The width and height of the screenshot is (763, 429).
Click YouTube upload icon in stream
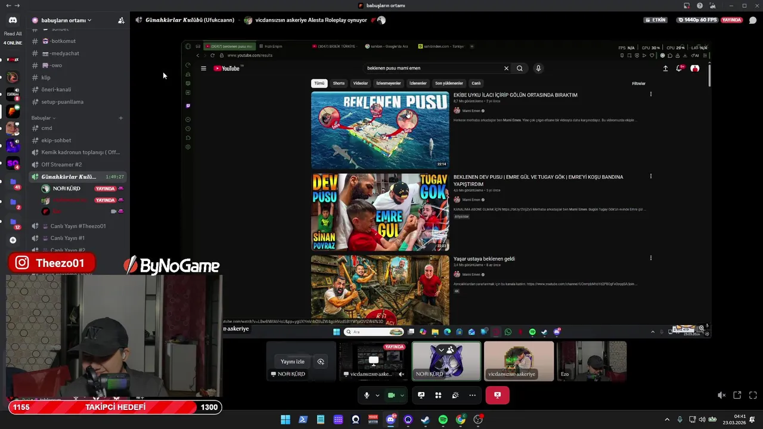tap(665, 68)
